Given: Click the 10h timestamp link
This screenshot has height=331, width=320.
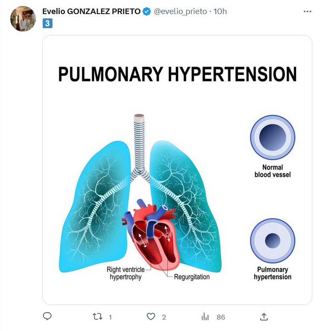Looking at the screenshot, I should click(220, 12).
